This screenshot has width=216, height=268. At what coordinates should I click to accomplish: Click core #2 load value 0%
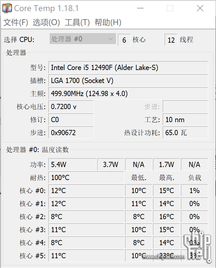pyautogui.click(x=195, y=217)
